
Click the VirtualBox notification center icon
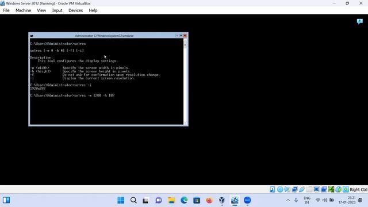pos(359,22)
